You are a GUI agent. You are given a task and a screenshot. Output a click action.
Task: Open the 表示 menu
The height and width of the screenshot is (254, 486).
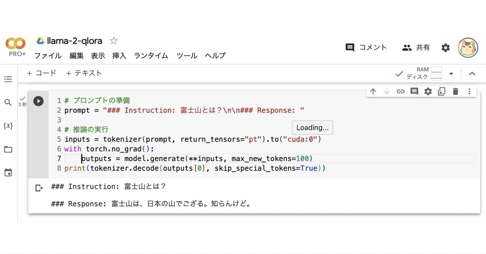[x=98, y=56]
